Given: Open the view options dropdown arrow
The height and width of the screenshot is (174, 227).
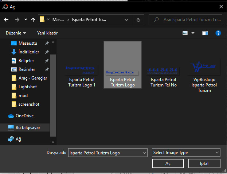Looking at the screenshot, I should tap(193, 33).
